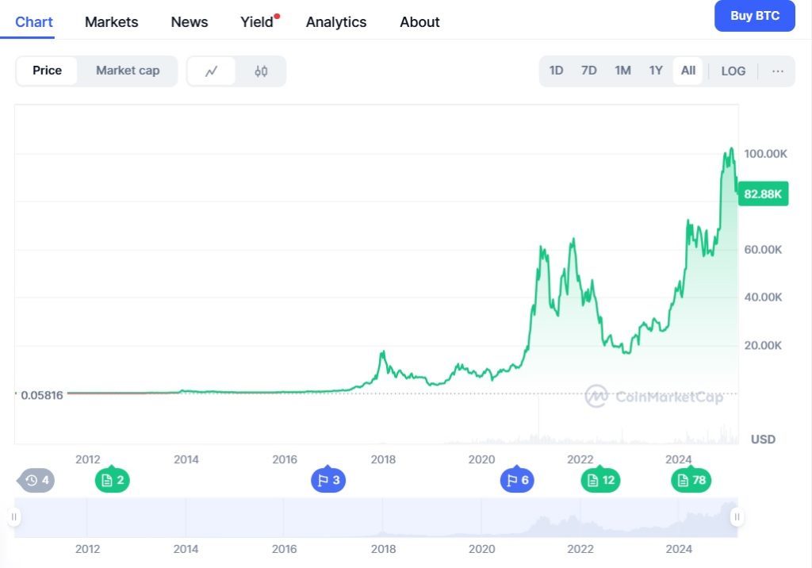Click the Buy BTC button
812x568 pixels.
pyautogui.click(x=754, y=16)
